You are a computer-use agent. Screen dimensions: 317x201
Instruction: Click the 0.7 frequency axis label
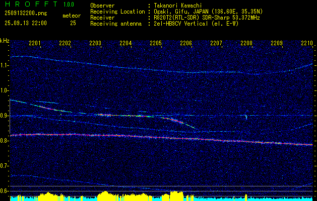(x=4, y=166)
